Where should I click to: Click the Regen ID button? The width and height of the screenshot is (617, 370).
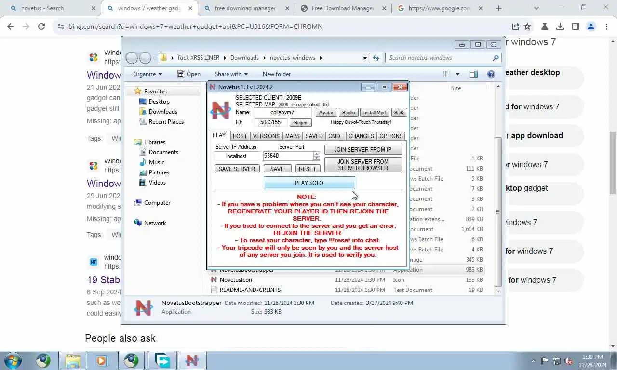tap(300, 123)
